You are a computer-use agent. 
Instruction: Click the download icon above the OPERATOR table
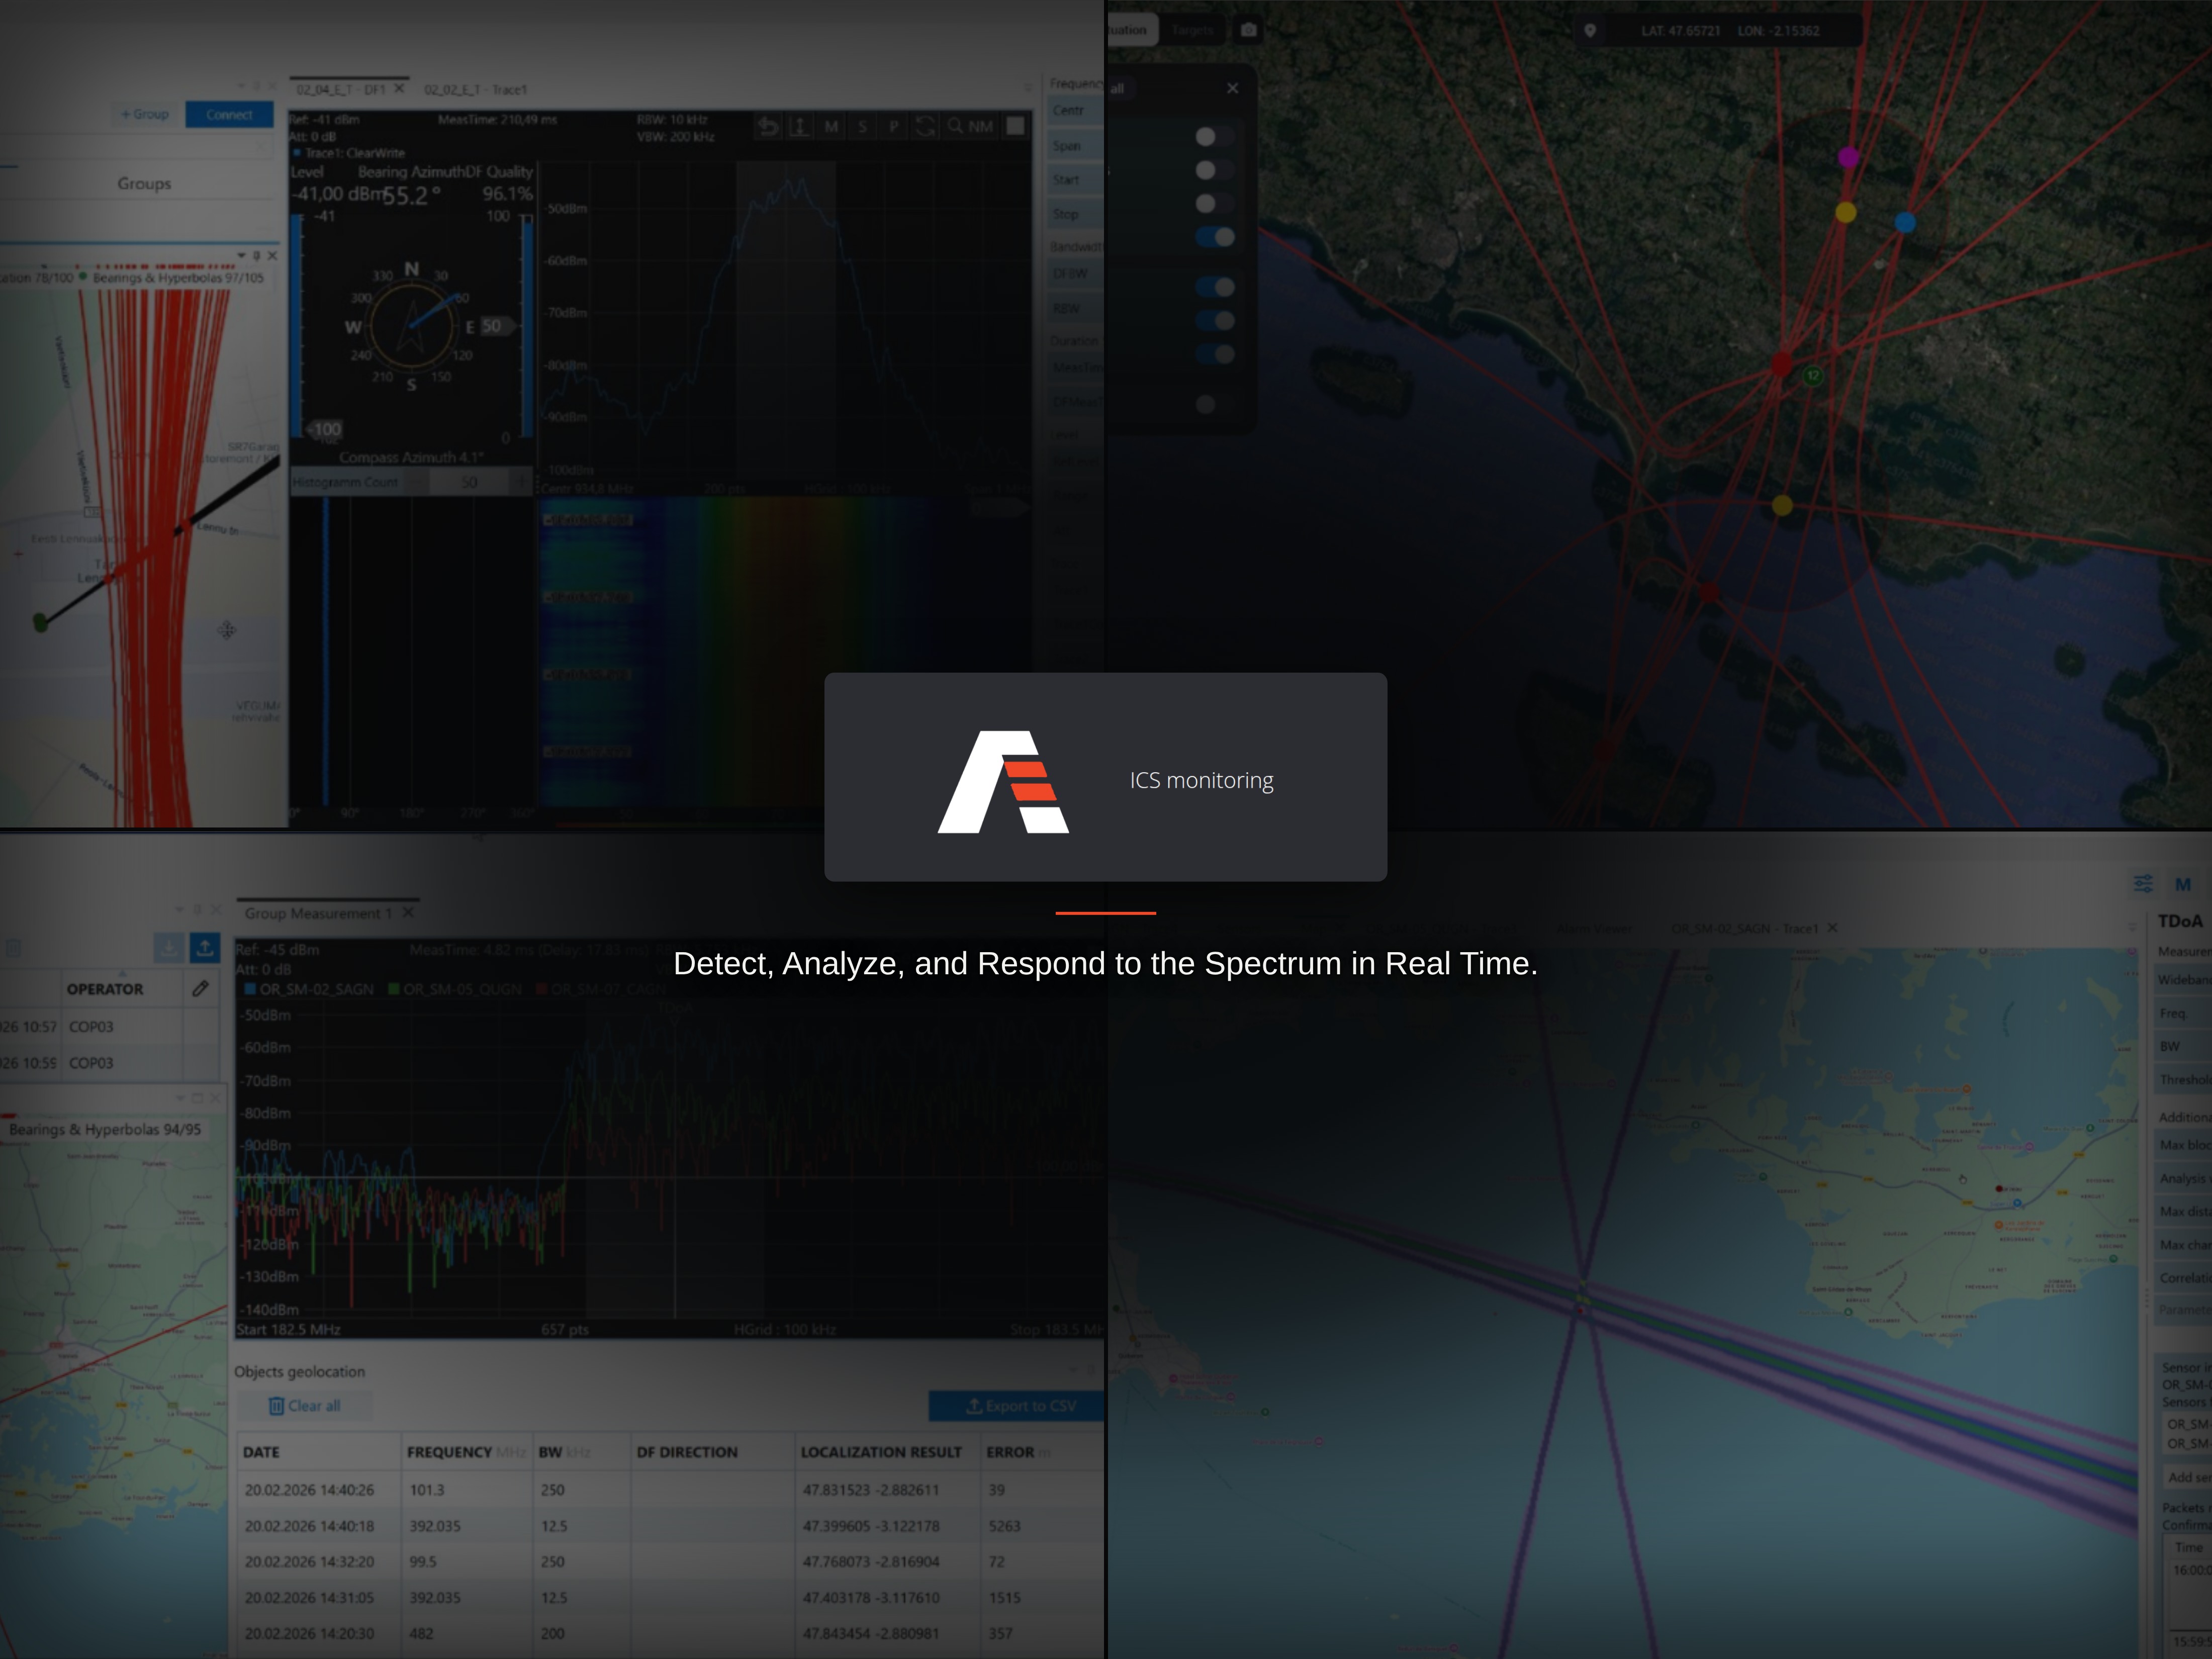168,947
